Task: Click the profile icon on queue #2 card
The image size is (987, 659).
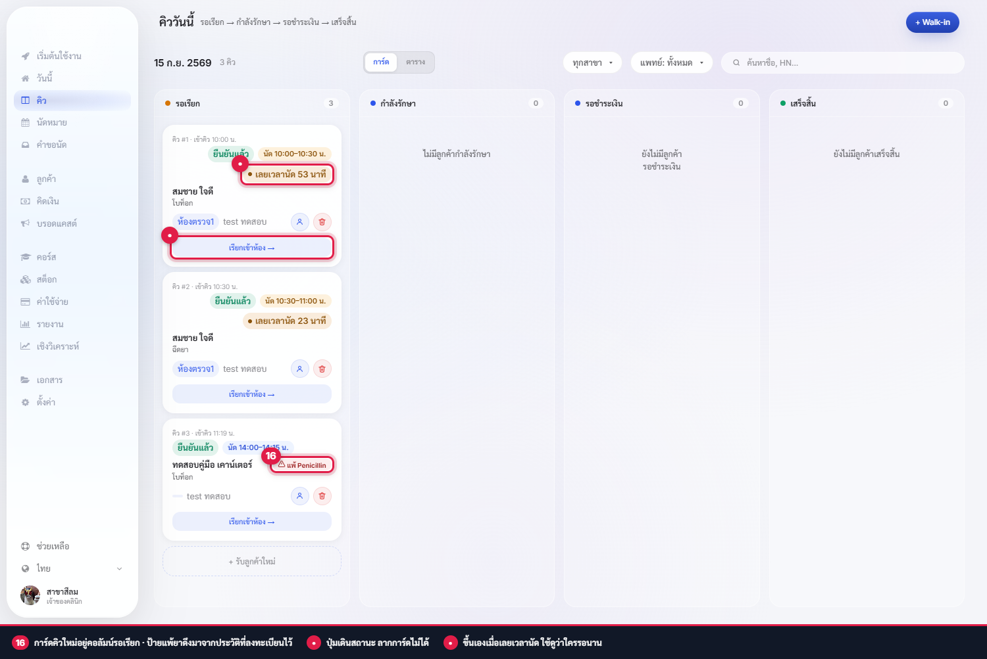Action: 299,369
